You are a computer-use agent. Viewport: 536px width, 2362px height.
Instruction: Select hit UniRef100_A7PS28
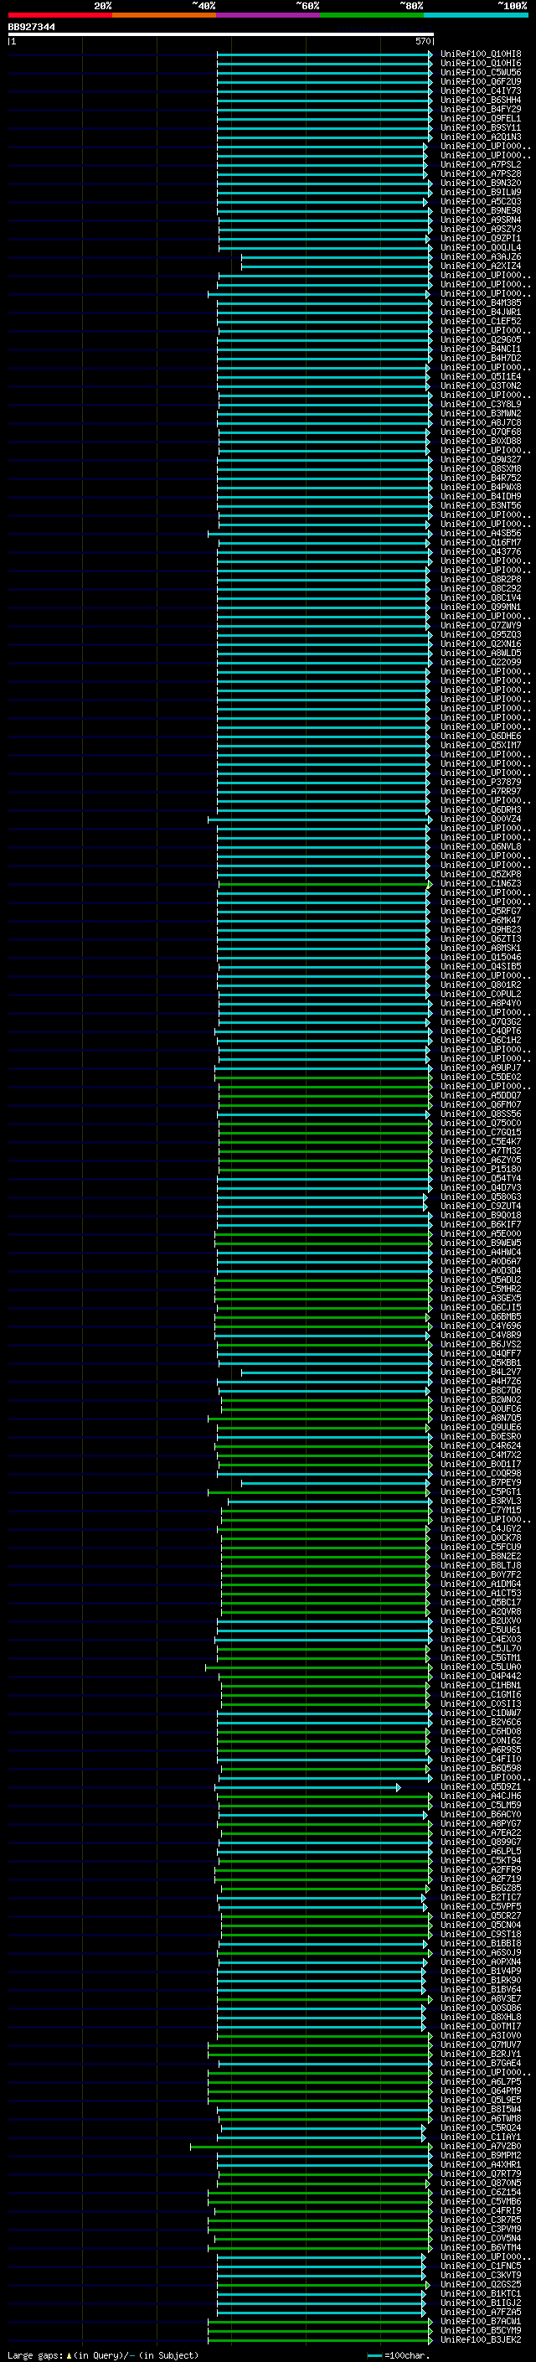pyautogui.click(x=481, y=173)
